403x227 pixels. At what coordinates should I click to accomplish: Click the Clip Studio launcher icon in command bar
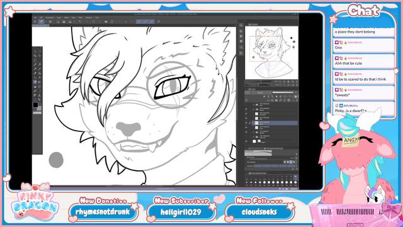(x=35, y=21)
